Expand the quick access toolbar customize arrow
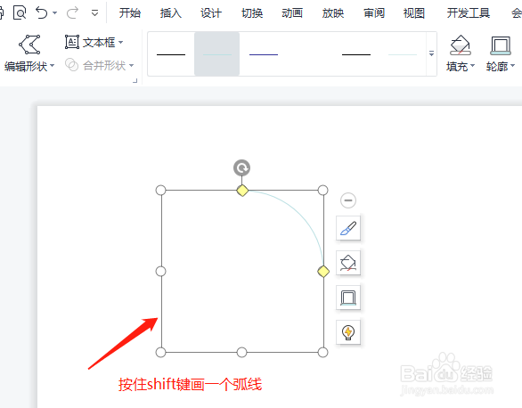Image resolution: width=522 pixels, height=408 pixels. click(95, 13)
